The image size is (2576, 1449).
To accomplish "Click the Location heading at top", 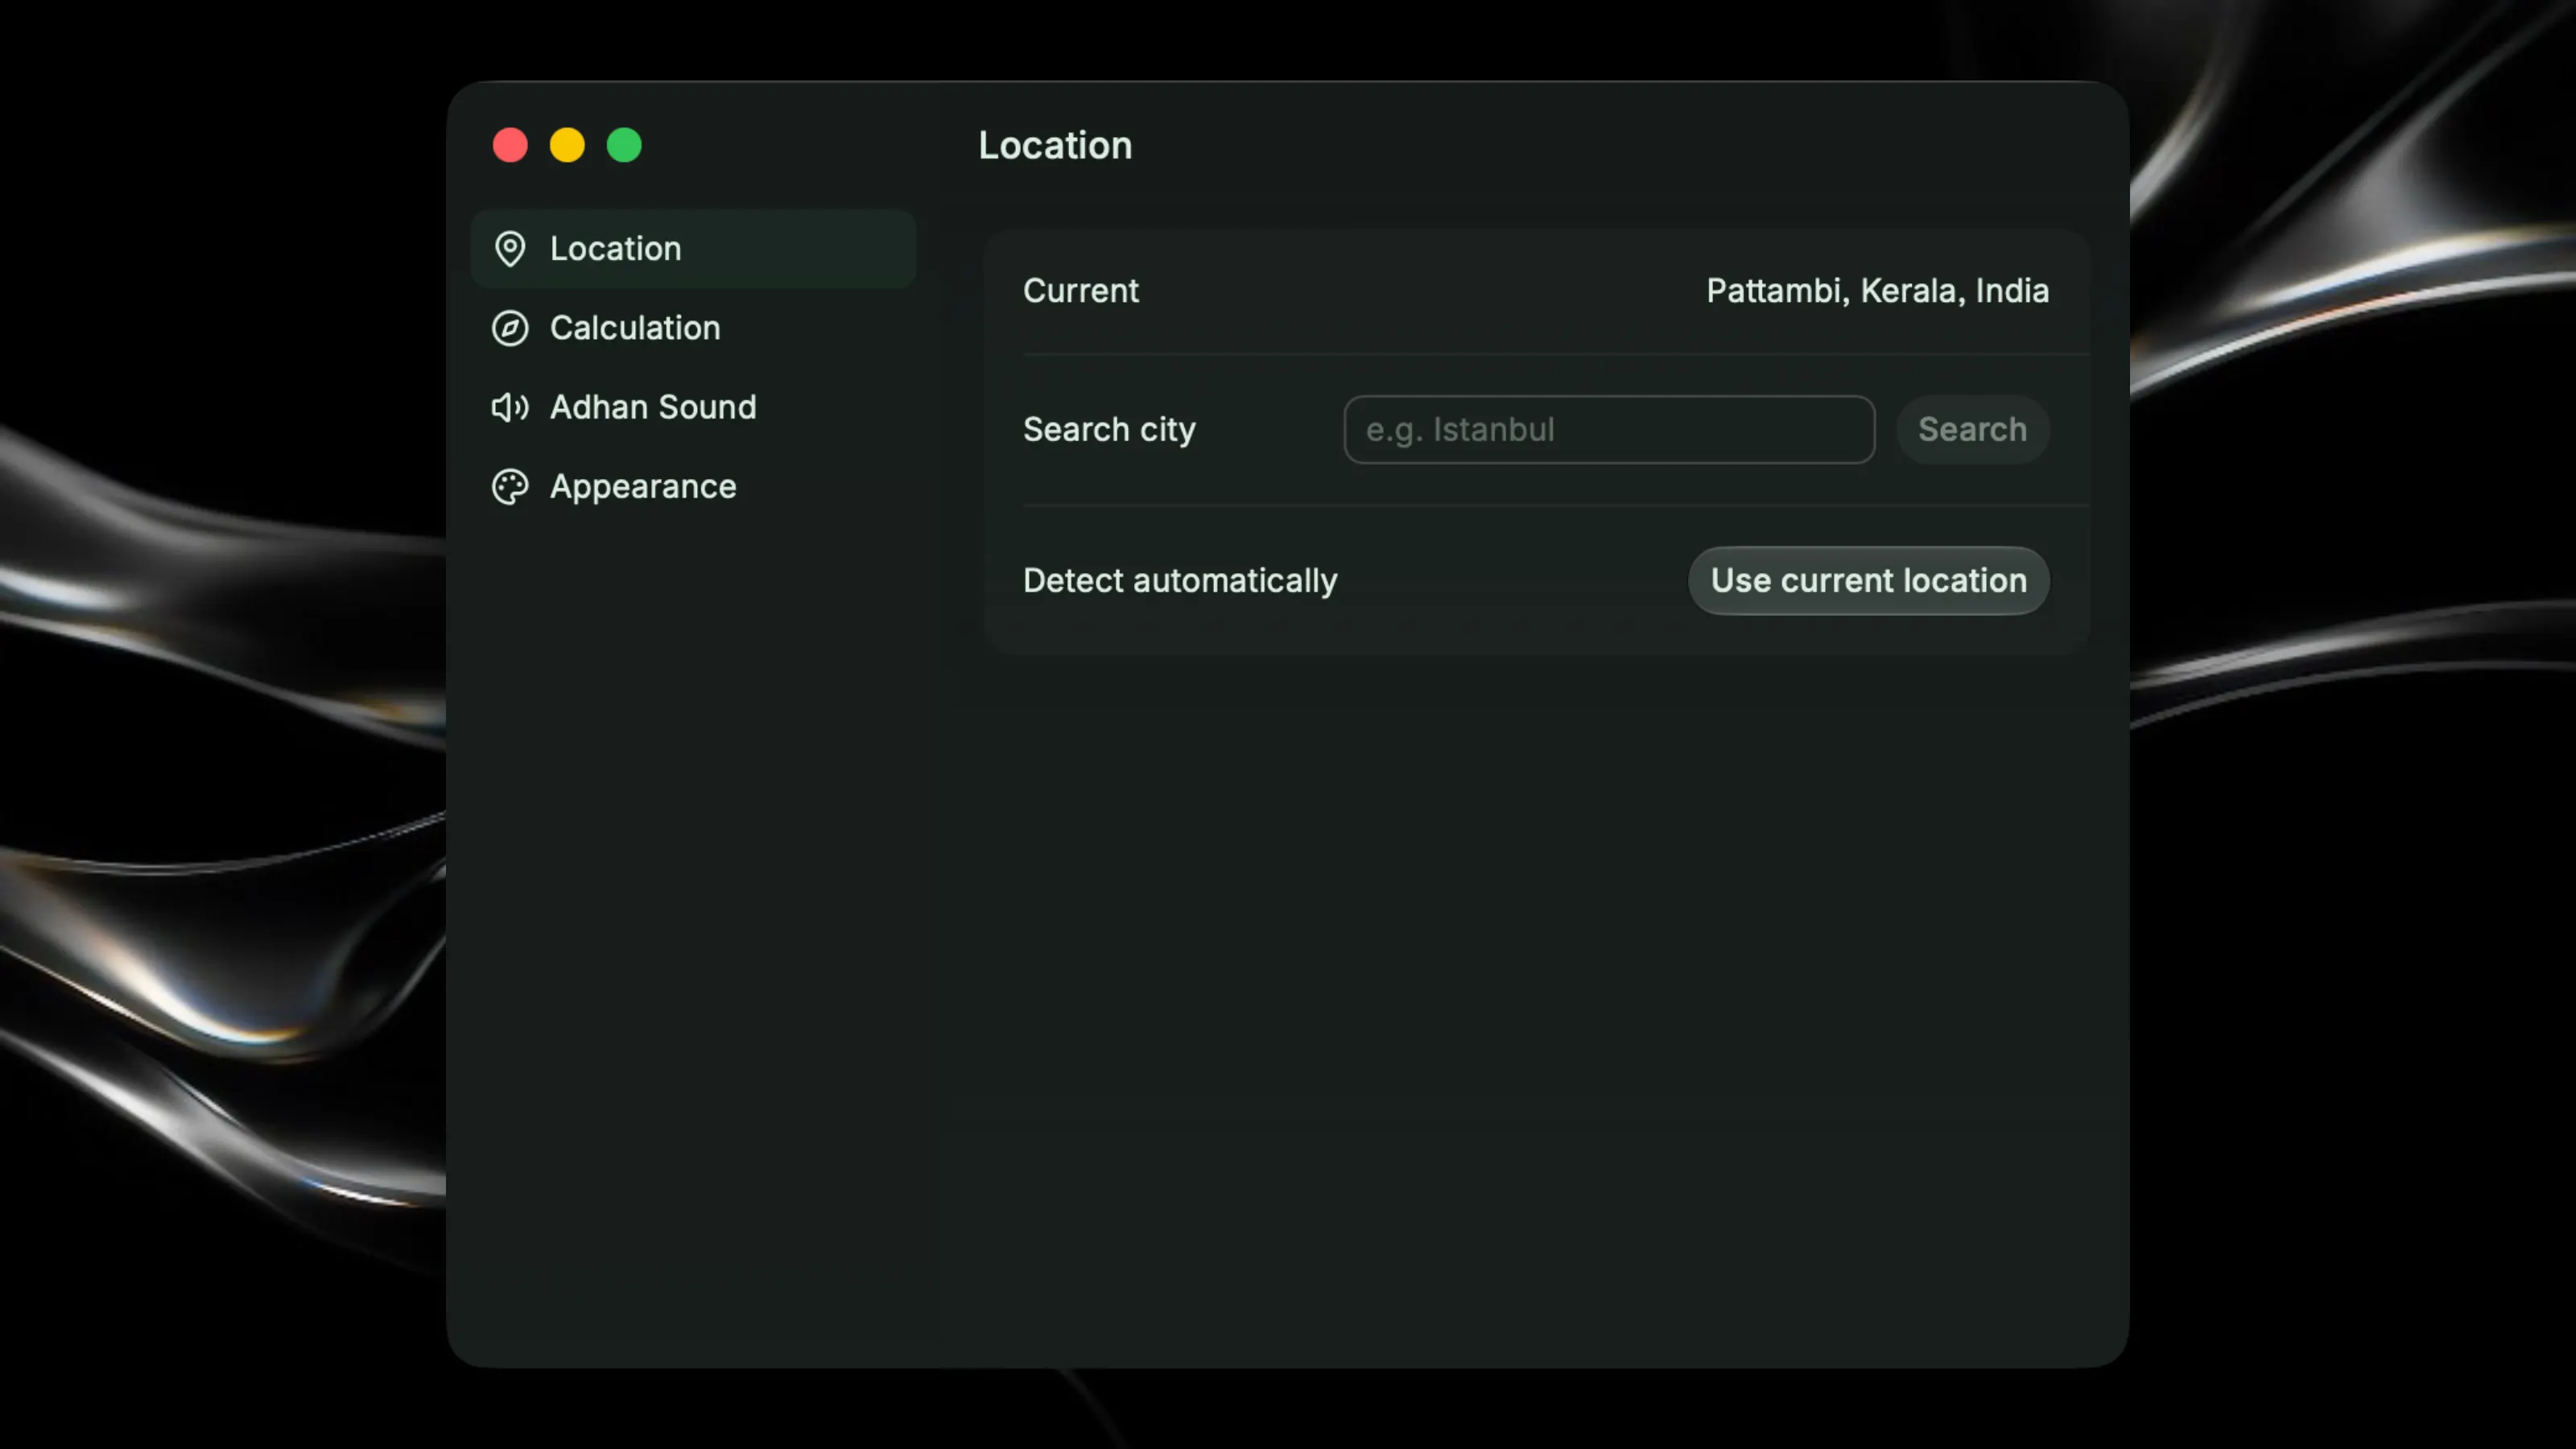I will (x=1055, y=146).
